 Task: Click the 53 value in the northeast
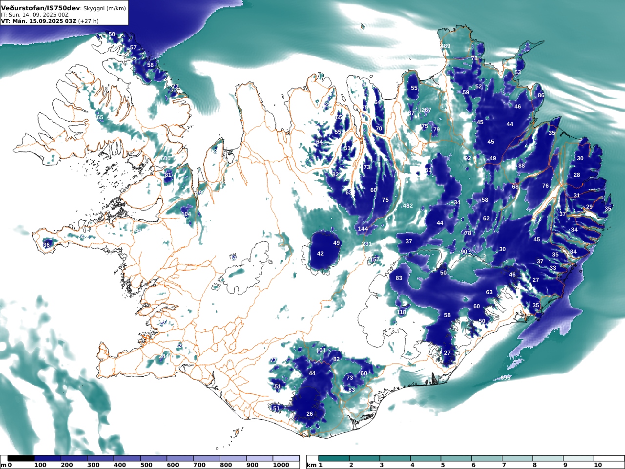[518, 72]
